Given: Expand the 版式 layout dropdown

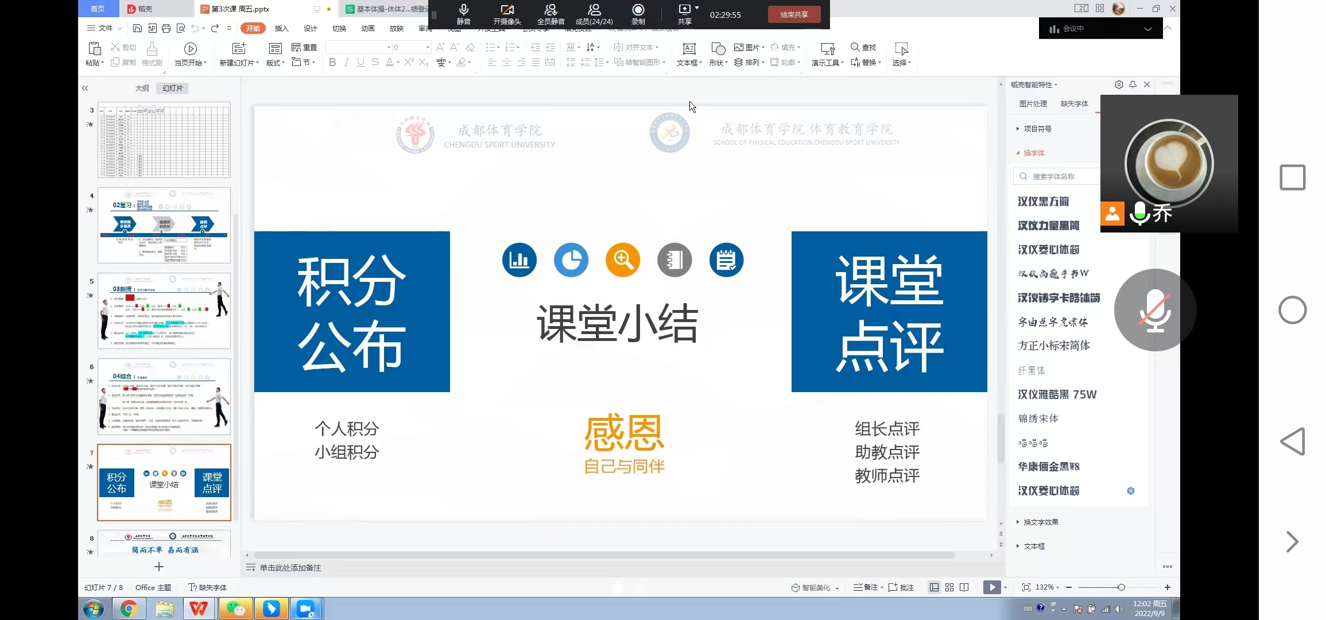Looking at the screenshot, I should coord(275,63).
